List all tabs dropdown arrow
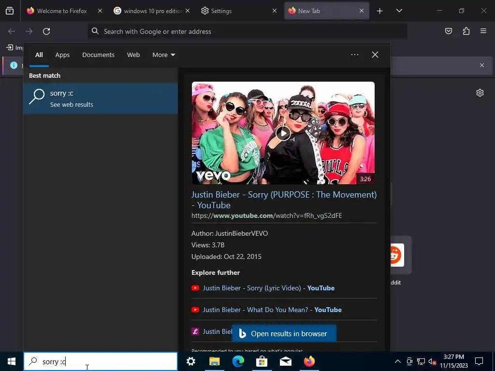 (x=399, y=11)
